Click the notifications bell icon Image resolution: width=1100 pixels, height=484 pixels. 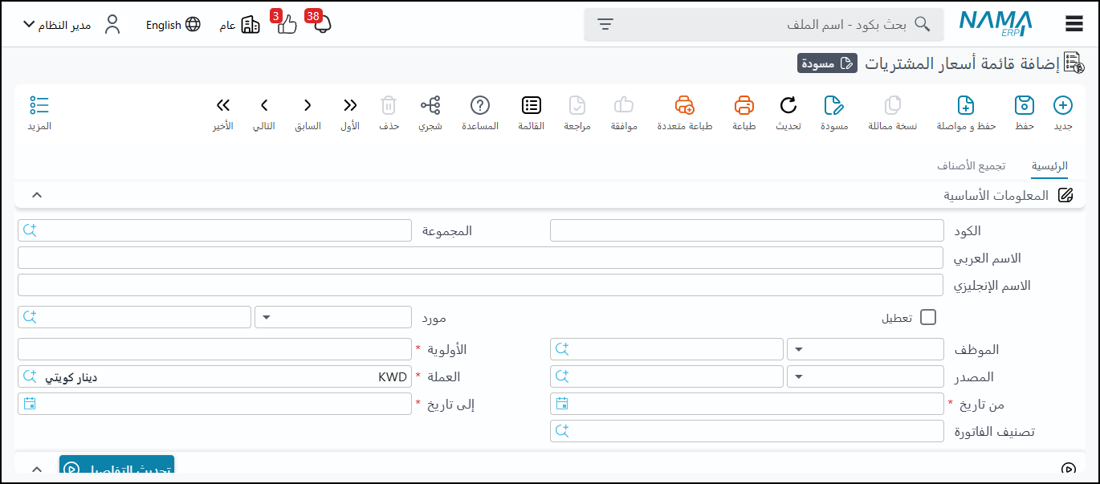click(x=322, y=24)
